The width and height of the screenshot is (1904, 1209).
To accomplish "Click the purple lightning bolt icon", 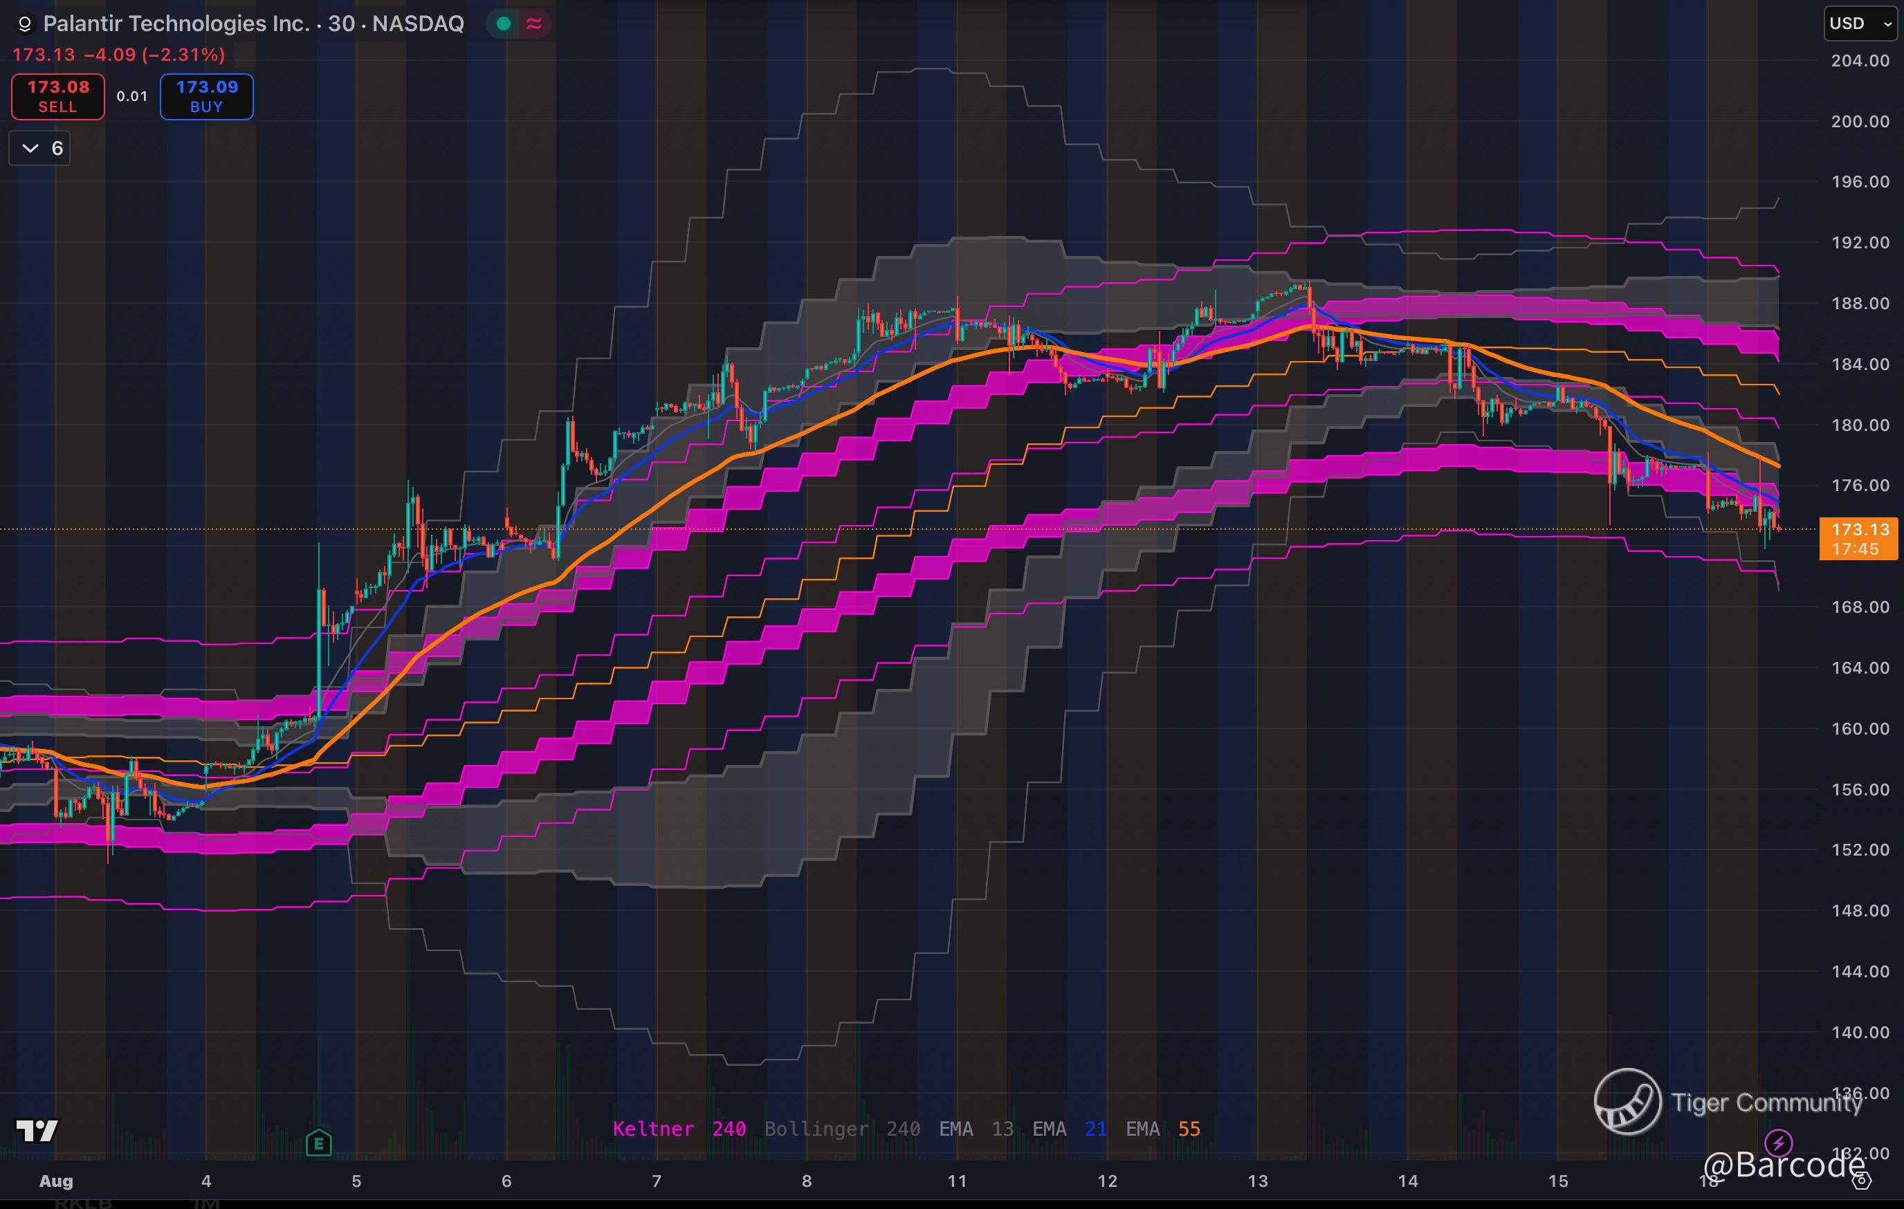I will tap(1778, 1142).
